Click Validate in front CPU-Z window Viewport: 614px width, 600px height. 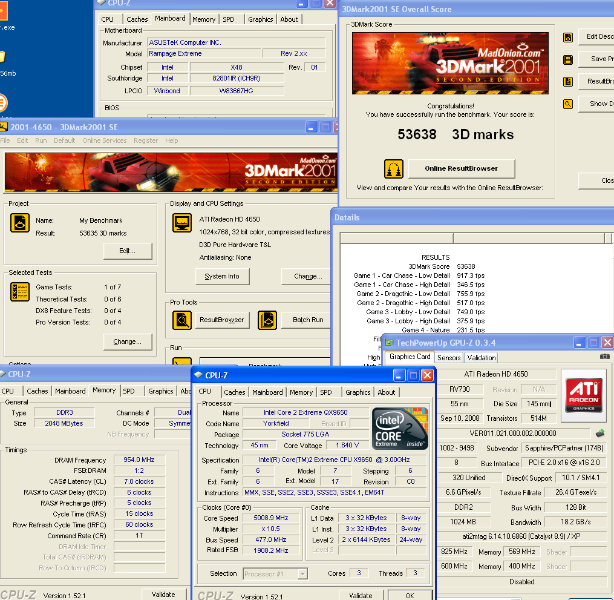point(361,595)
